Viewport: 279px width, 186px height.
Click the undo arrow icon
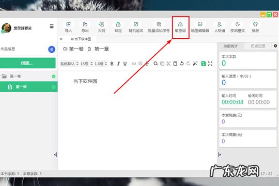coord(182,64)
